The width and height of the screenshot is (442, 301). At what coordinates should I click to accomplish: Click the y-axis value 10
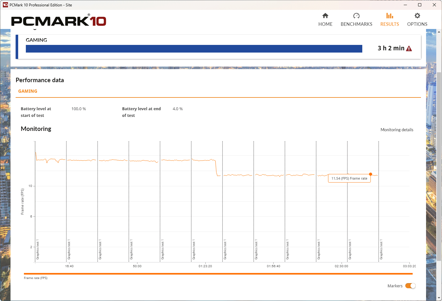(x=30, y=186)
